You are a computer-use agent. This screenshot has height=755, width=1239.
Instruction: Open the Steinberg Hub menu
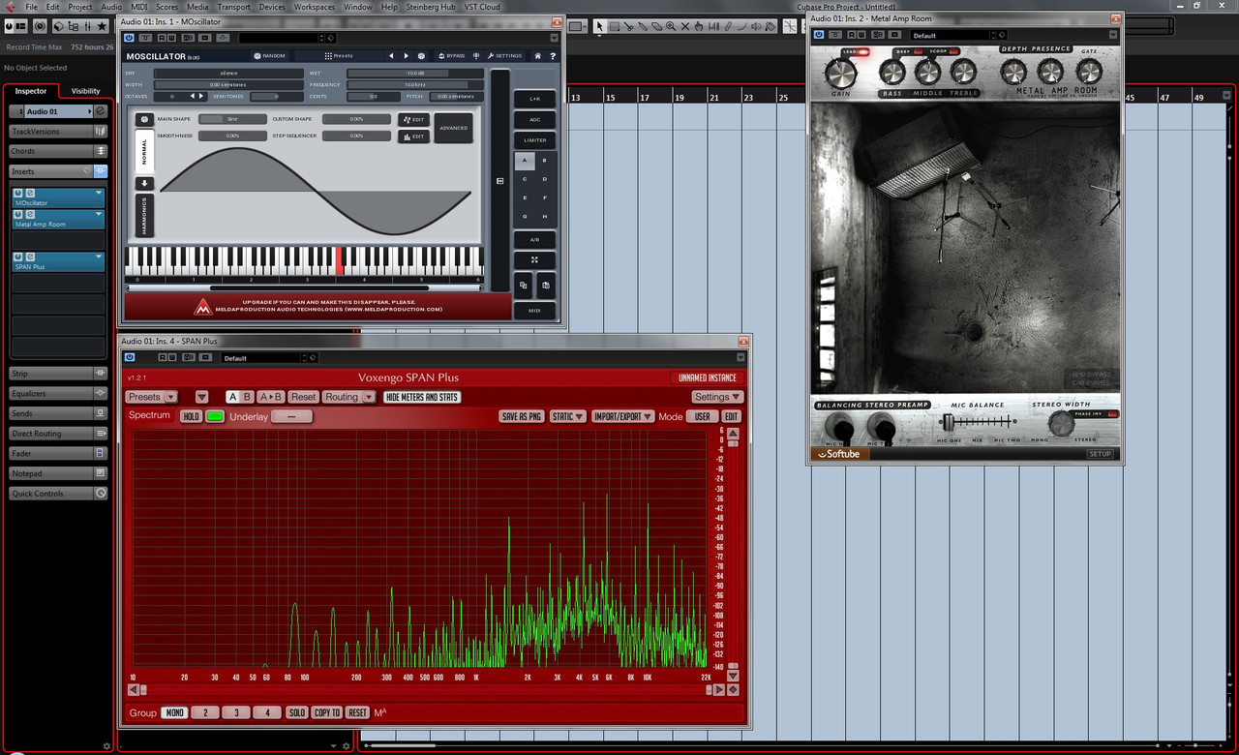(x=431, y=7)
